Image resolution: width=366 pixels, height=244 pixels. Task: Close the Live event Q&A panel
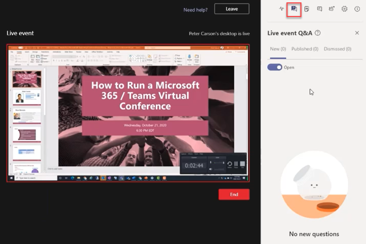[x=357, y=33]
